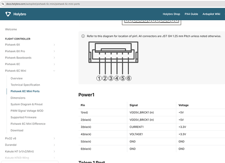This screenshot has width=225, height=163.
Task: Open PWM Signal Voltage MOD page
Action: point(27,111)
